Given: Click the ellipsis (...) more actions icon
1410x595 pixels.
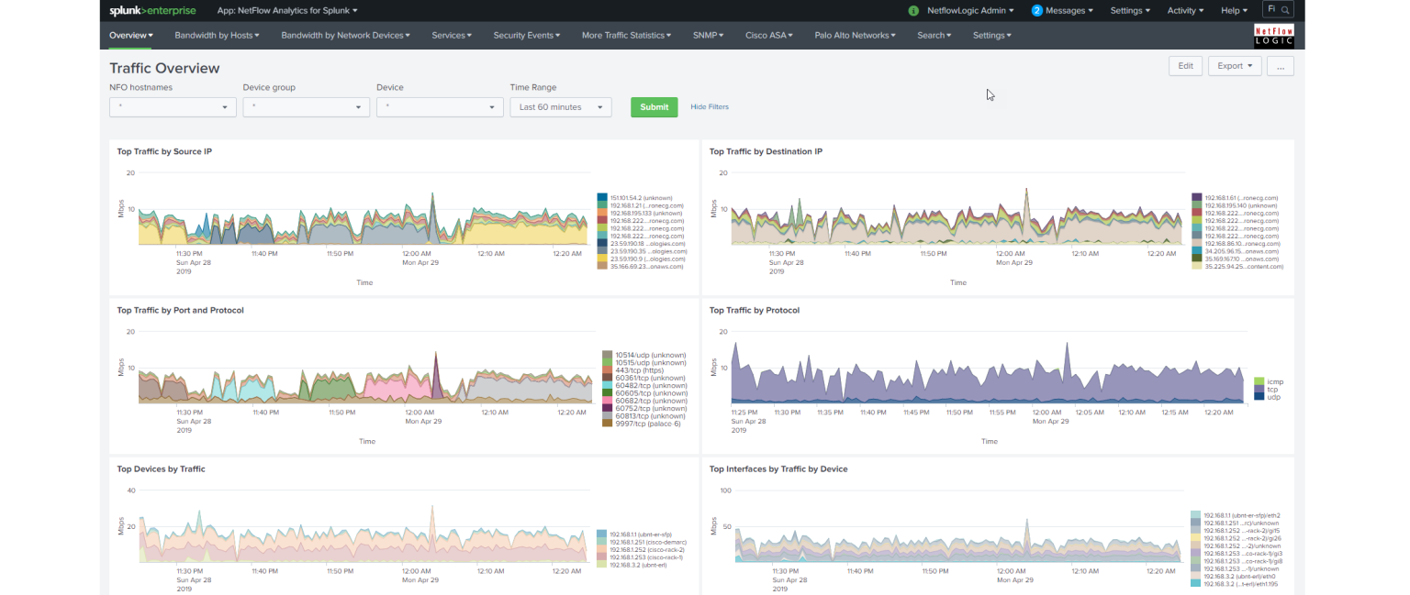Looking at the screenshot, I should (x=1280, y=65).
